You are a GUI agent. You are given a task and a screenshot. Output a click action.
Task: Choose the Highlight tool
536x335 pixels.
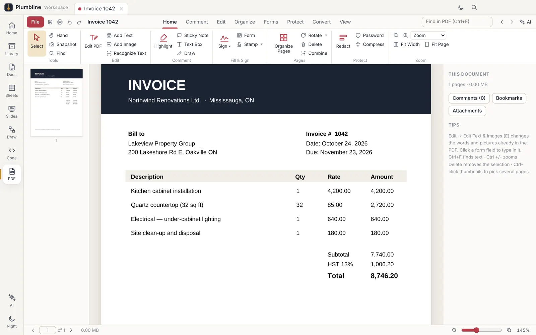(163, 41)
